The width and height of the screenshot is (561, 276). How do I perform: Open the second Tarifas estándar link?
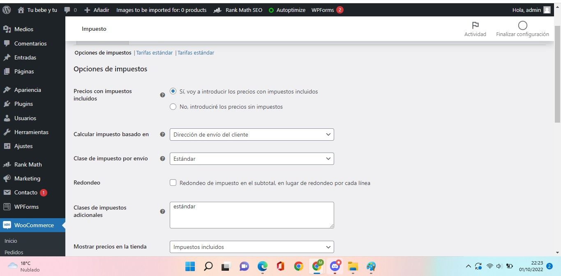pyautogui.click(x=196, y=52)
